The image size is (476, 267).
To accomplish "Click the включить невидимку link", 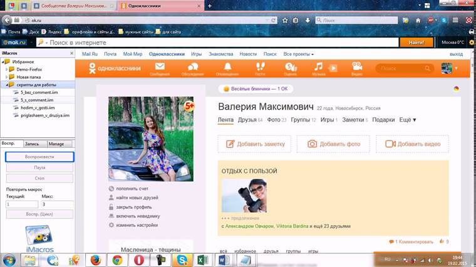I will [138, 216].
